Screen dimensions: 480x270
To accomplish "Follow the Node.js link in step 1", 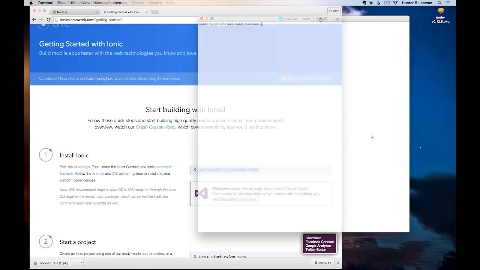I will (84, 167).
